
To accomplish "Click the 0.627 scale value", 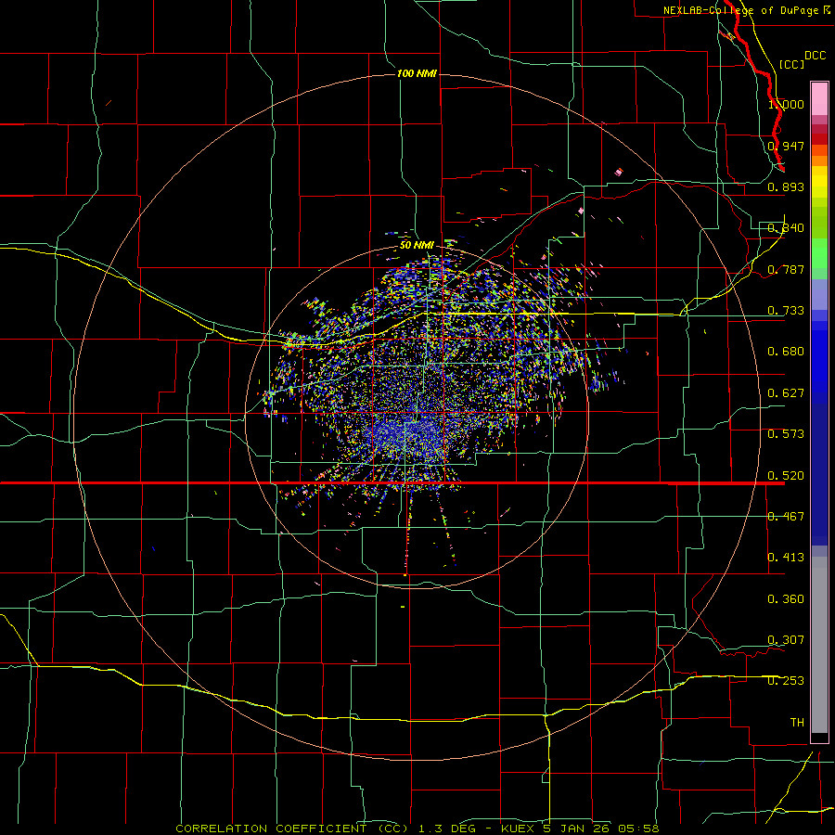I will point(786,393).
